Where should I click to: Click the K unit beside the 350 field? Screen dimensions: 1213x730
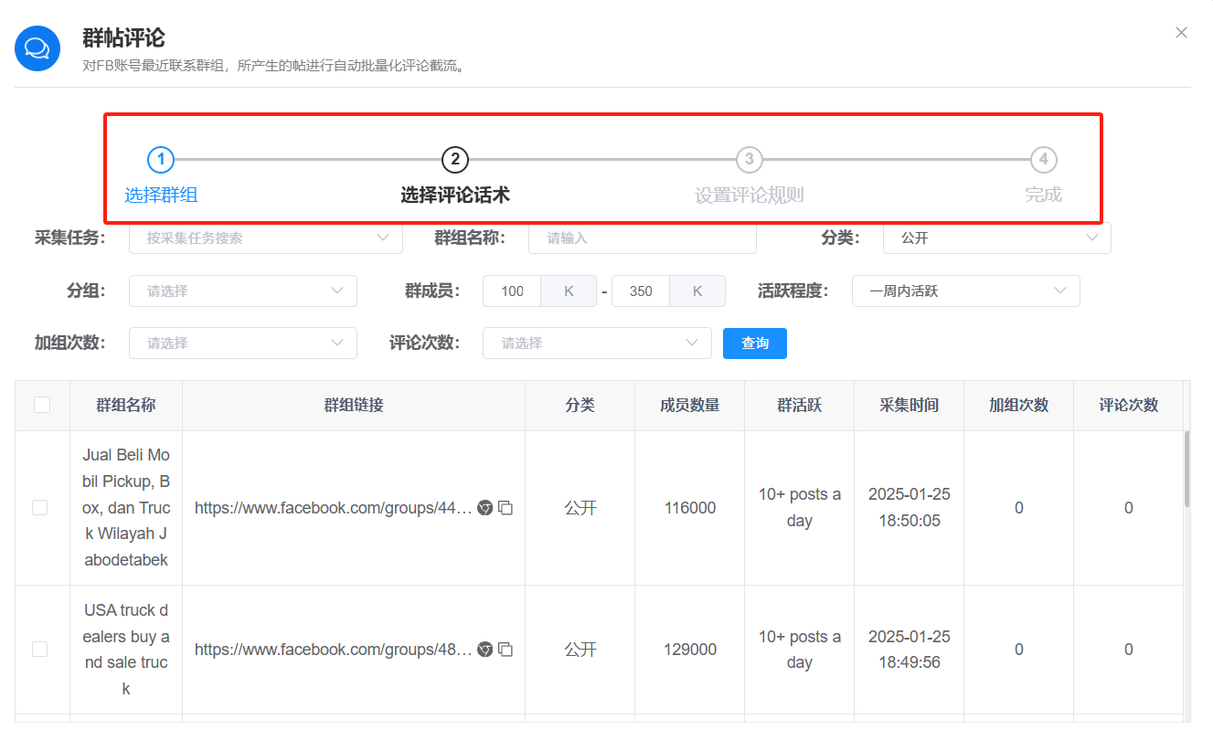click(697, 291)
